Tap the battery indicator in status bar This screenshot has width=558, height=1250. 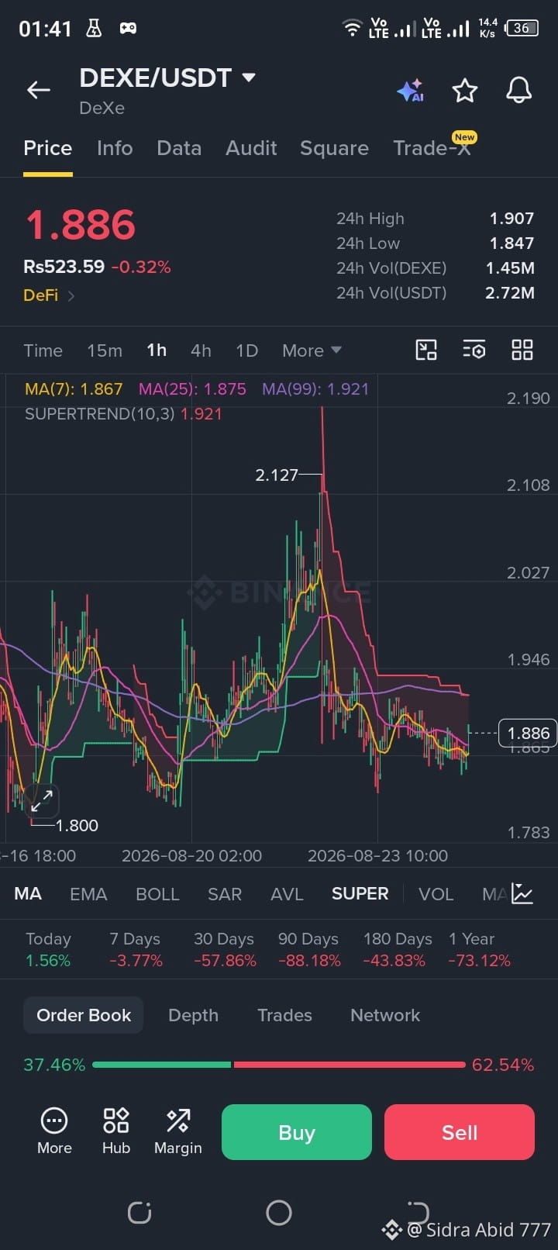click(522, 29)
